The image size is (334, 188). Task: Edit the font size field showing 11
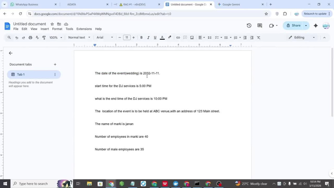pos(127,37)
